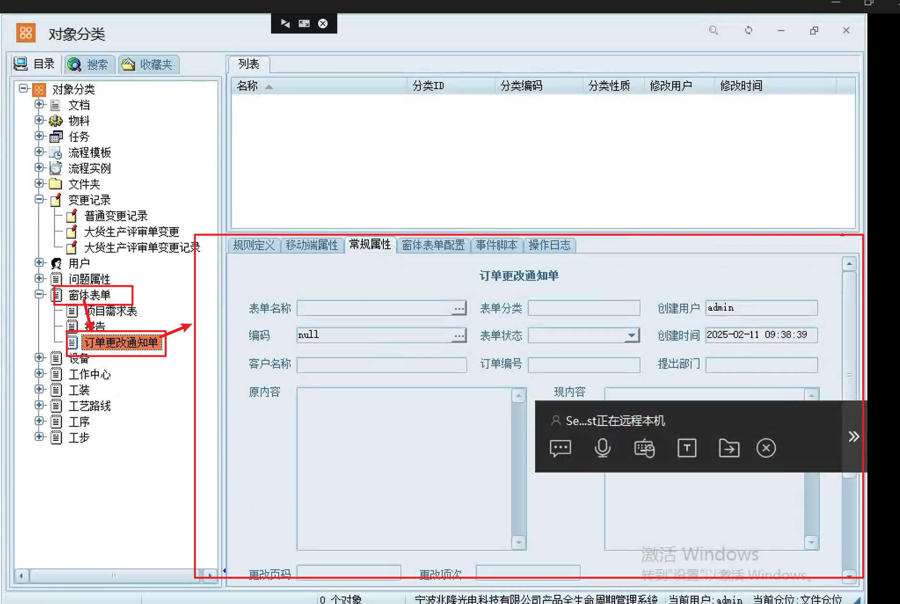Expand the 任务 tree node
Screen dimensions: 900x604
39,136
